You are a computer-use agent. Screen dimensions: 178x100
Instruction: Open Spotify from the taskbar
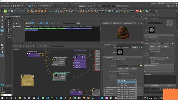click(x=111, y=98)
